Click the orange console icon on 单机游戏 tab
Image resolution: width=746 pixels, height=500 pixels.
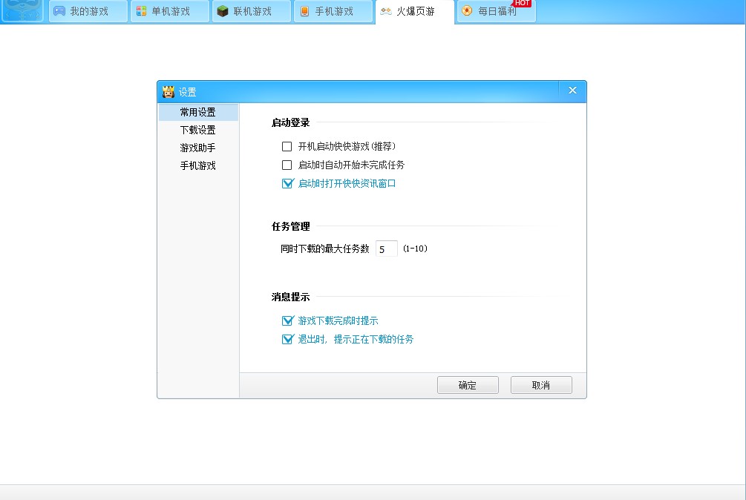point(141,11)
